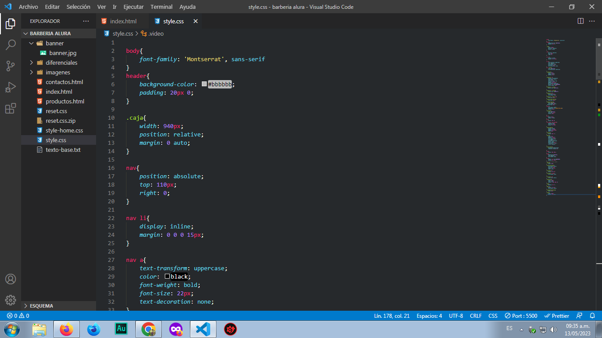Click CRLF end of line selector
The image size is (602, 338).
[x=476, y=316]
